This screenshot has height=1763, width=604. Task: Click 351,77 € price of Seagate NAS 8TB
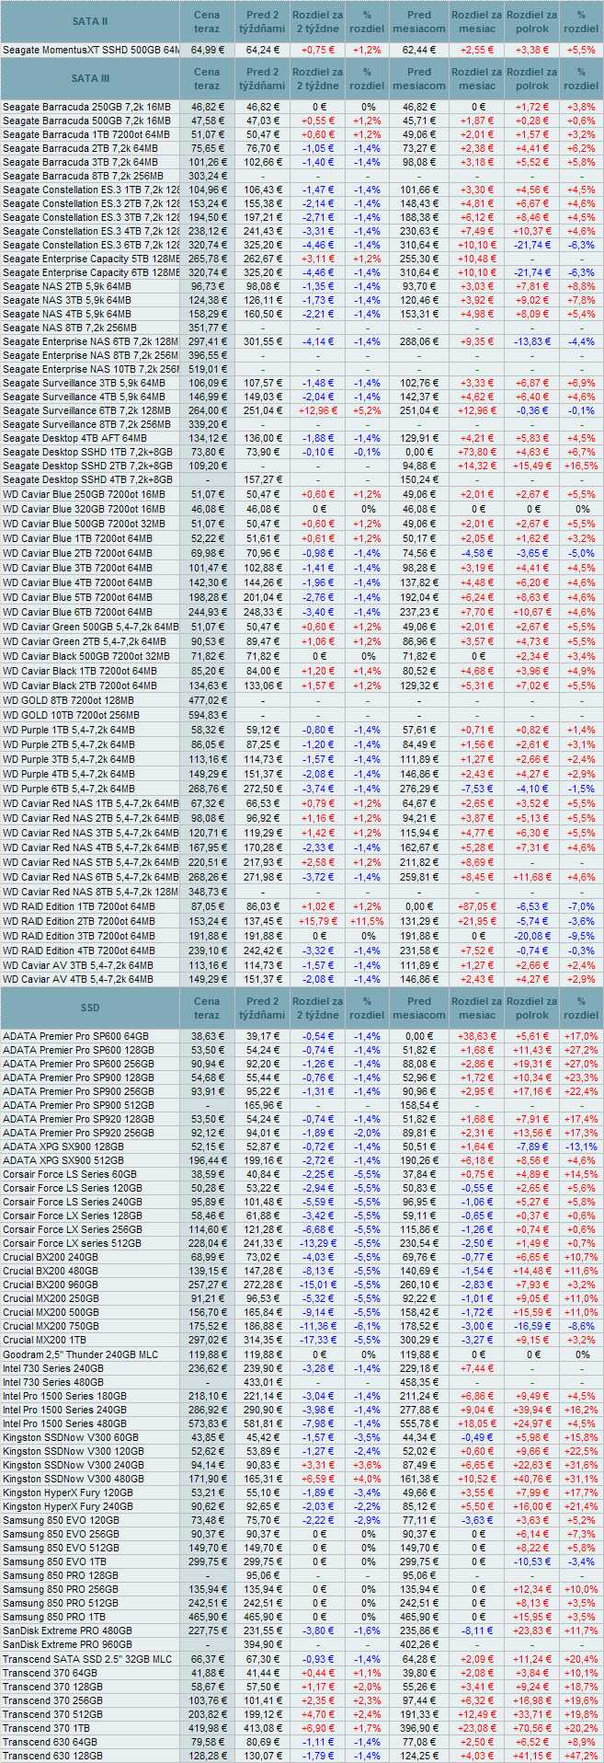pyautogui.click(x=208, y=328)
